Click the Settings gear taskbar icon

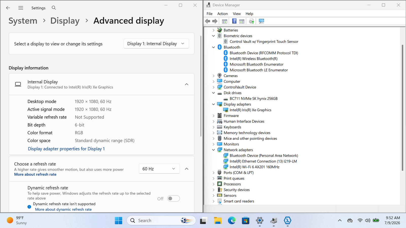click(x=259, y=221)
